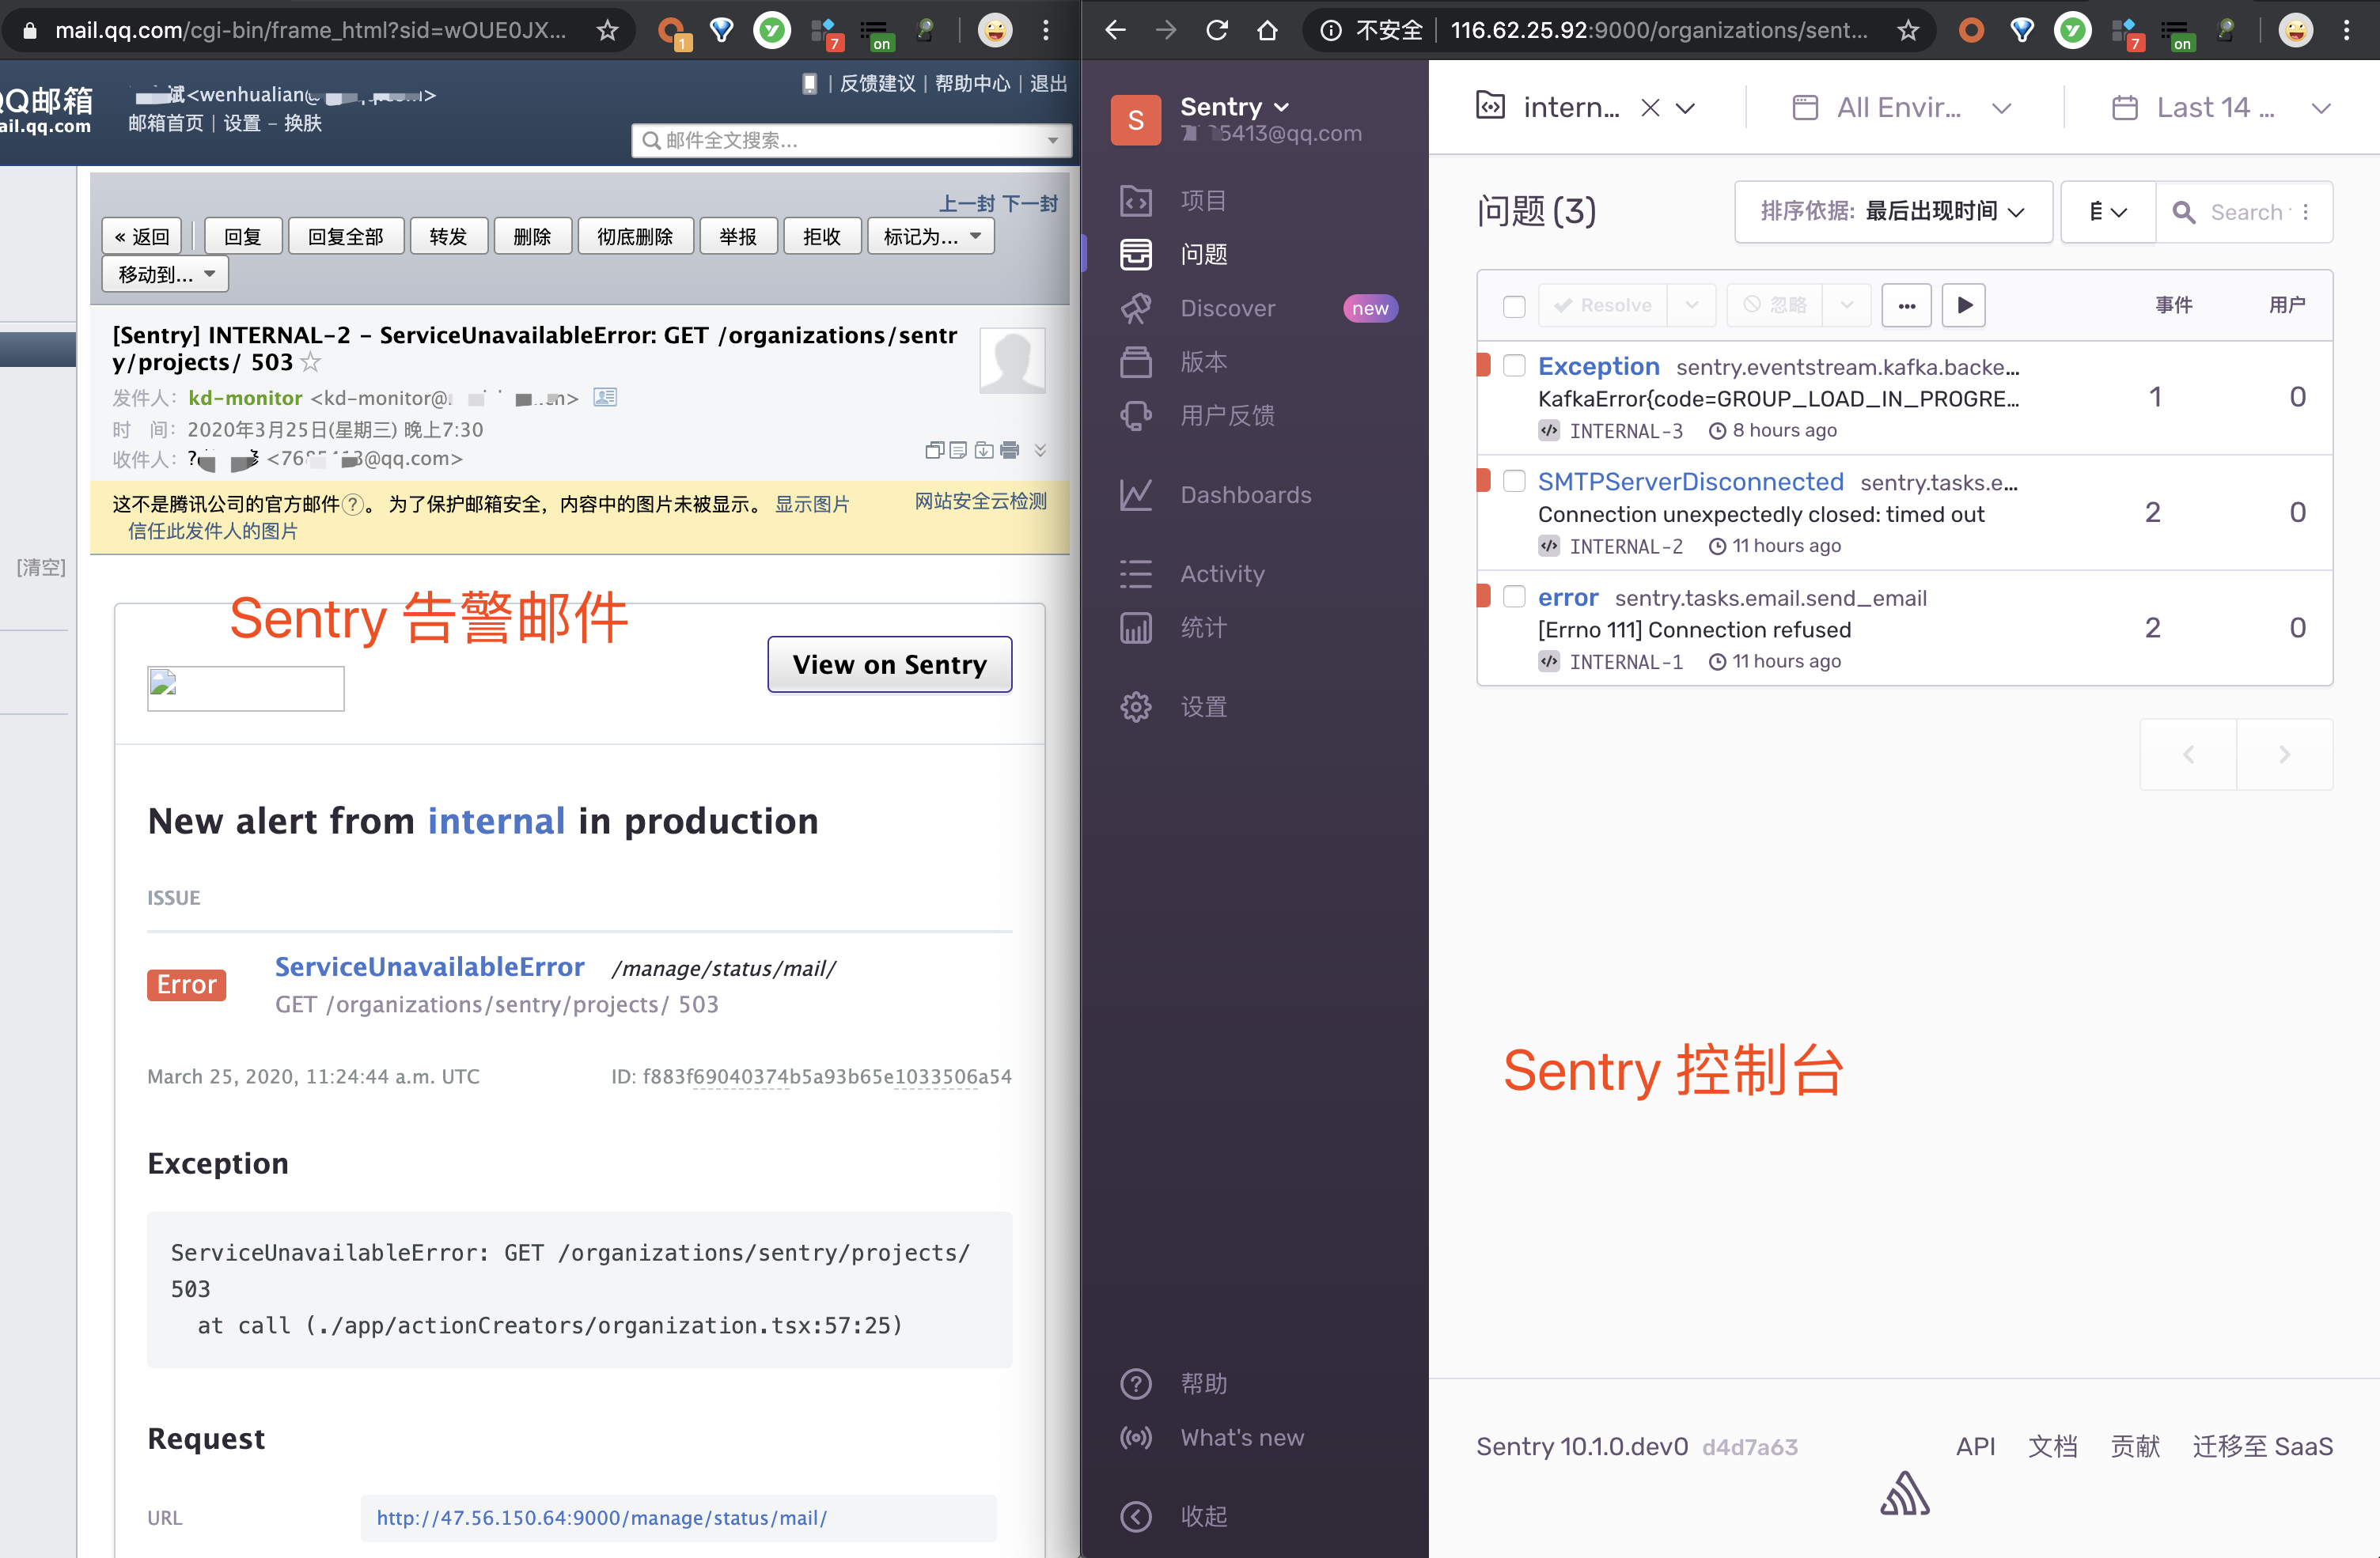2380x1558 pixels.
Task: Open the 项目 (Projects) sidebar icon in Sentry
Action: (1135, 201)
